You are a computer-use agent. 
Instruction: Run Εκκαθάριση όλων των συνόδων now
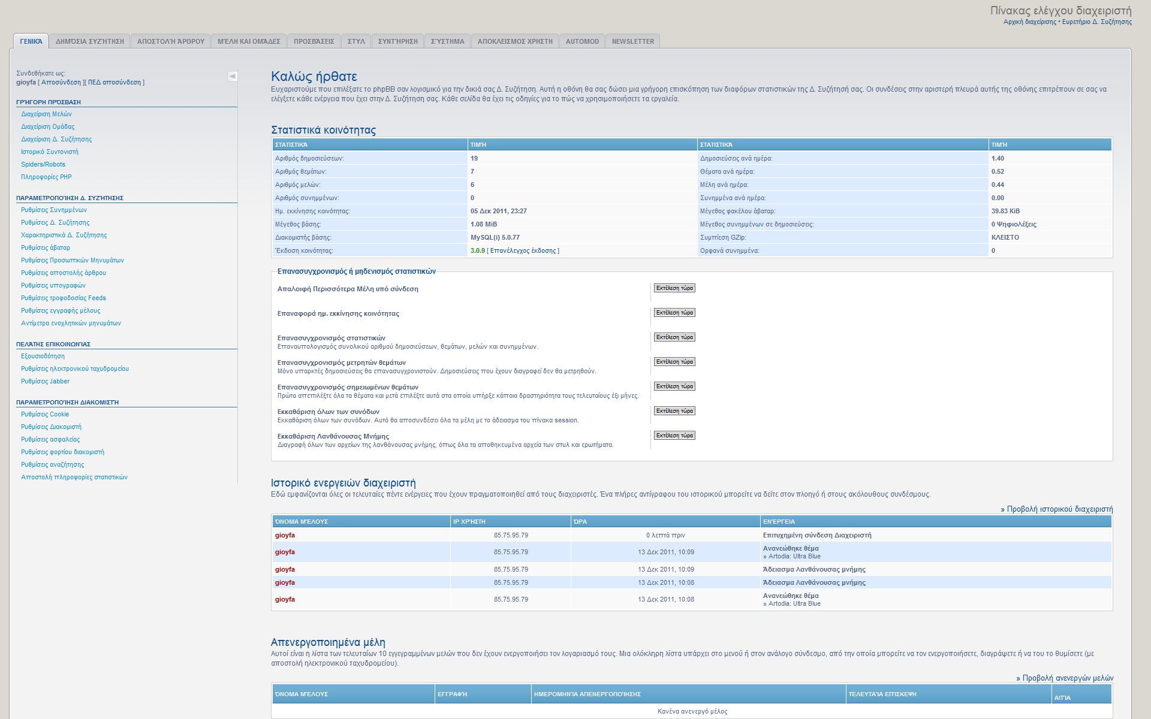point(674,411)
